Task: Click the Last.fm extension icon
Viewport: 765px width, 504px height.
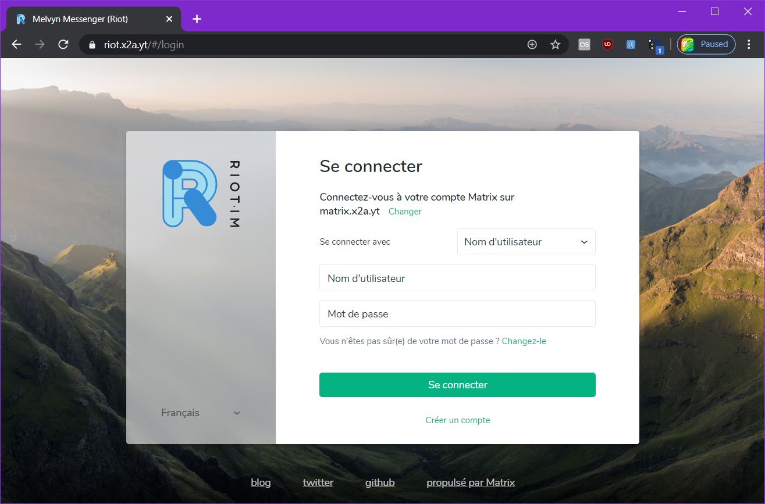Action: coord(584,45)
